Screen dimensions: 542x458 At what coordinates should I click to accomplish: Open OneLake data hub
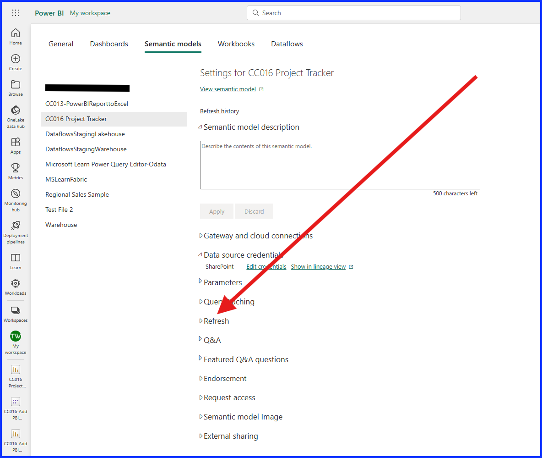(x=16, y=116)
